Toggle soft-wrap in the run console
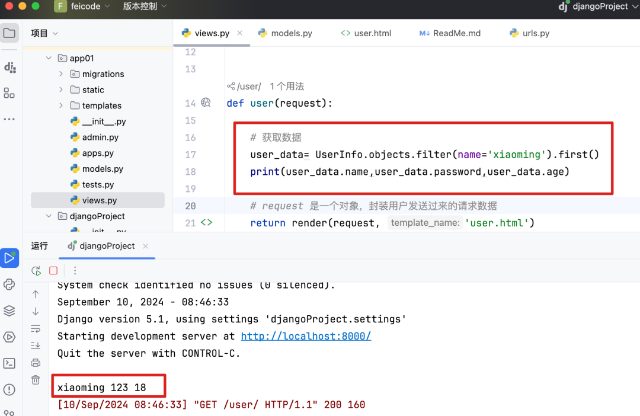The height and width of the screenshot is (416, 640). pyautogui.click(x=36, y=328)
